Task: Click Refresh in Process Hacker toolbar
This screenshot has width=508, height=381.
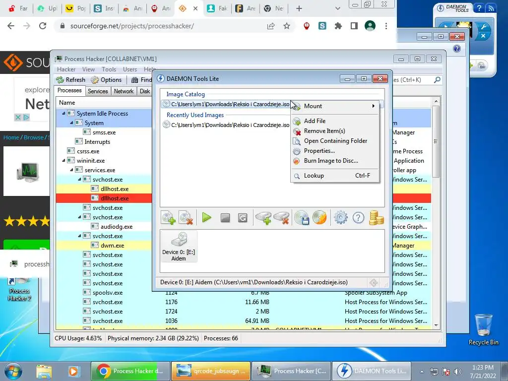Action: 70,80
